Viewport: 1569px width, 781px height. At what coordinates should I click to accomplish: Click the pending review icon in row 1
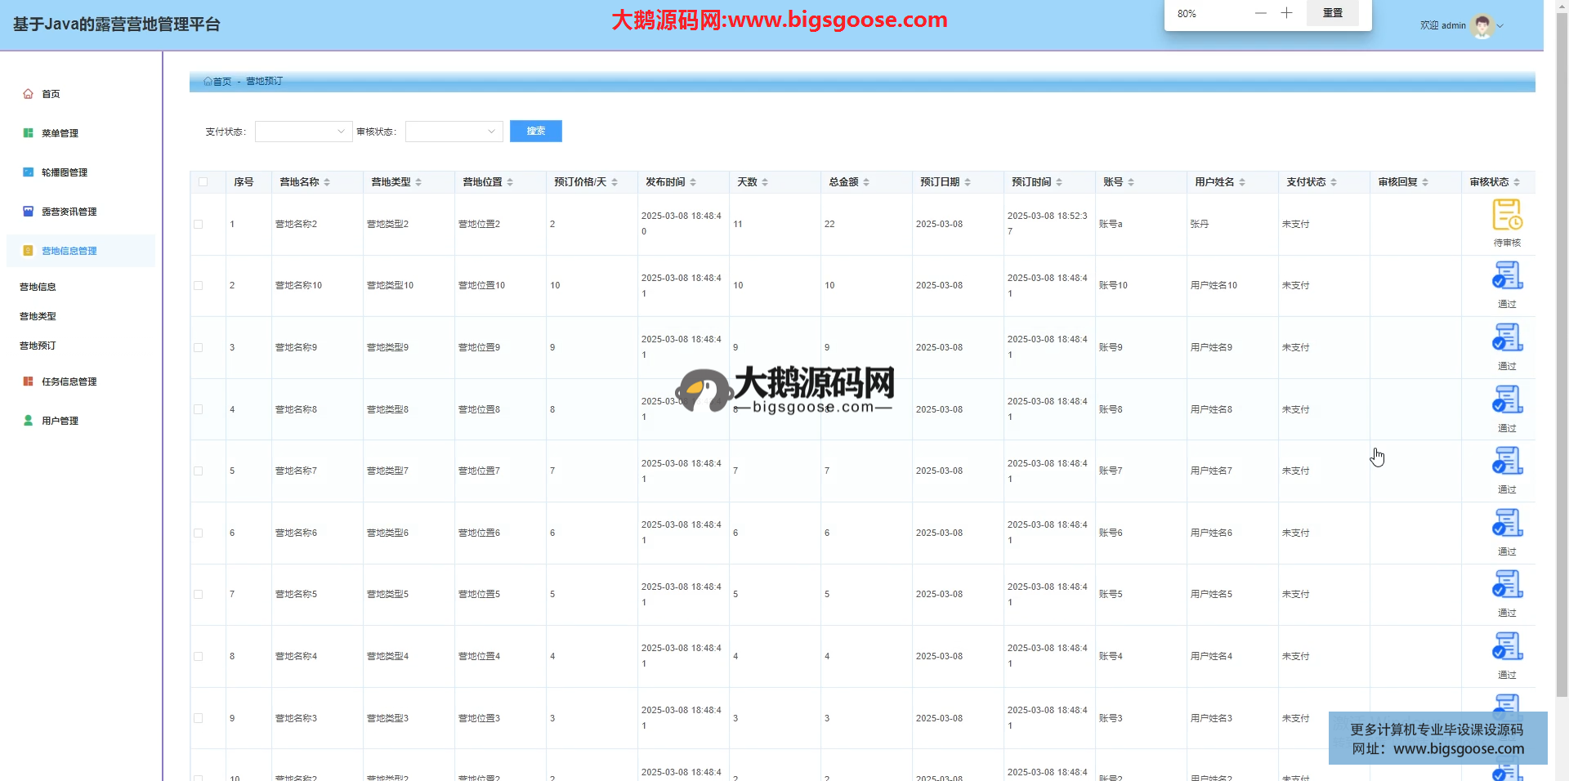[1506, 215]
